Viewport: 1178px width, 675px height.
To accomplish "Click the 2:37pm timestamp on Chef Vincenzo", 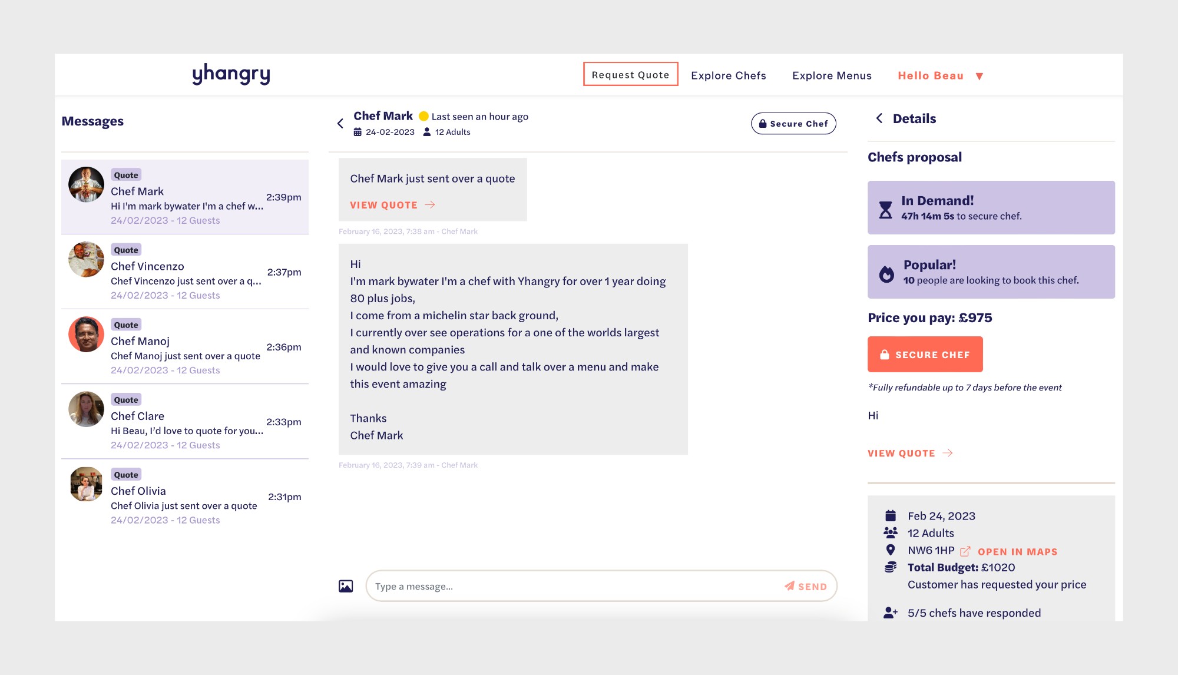I will (284, 272).
